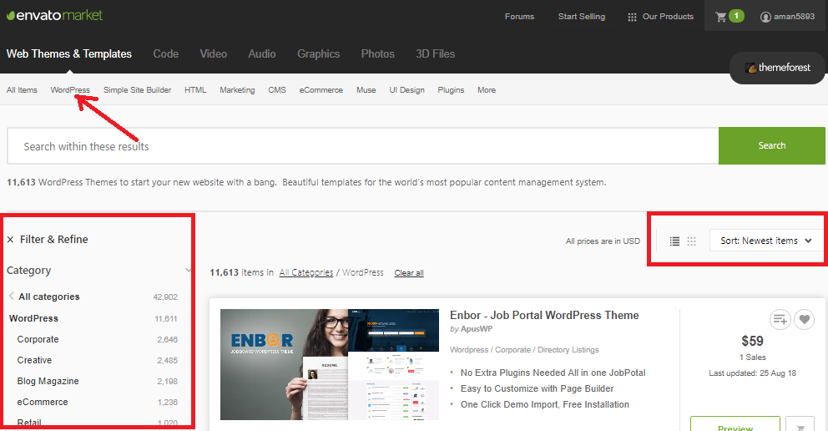Go back via All categories arrow
The image size is (828, 431).
(12, 297)
